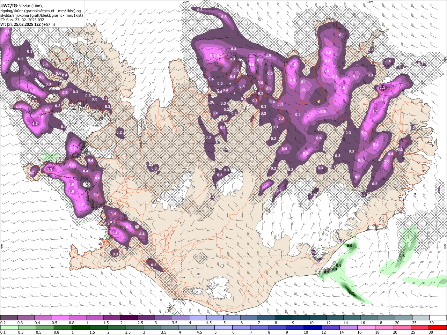Image resolution: width=447 pixels, height=335 pixels.
Task: Click the lower legend swatch between 4 and 4.5
Action: (x=188, y=328)
